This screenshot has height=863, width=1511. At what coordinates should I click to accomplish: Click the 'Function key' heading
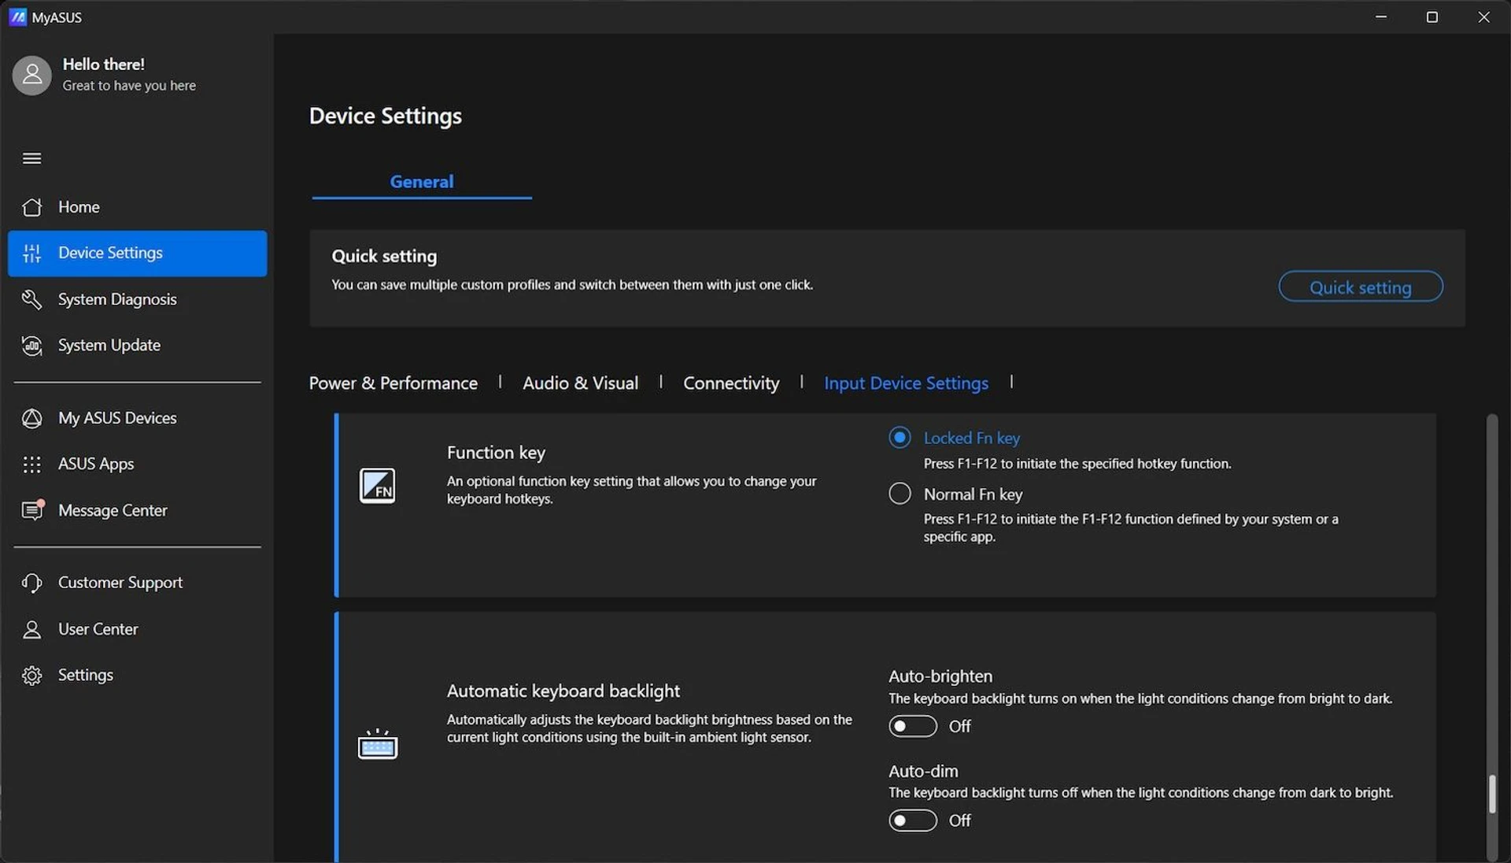(496, 453)
